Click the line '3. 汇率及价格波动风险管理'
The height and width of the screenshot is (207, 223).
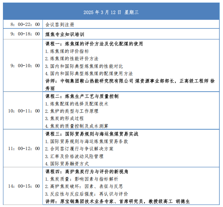tap(74, 156)
